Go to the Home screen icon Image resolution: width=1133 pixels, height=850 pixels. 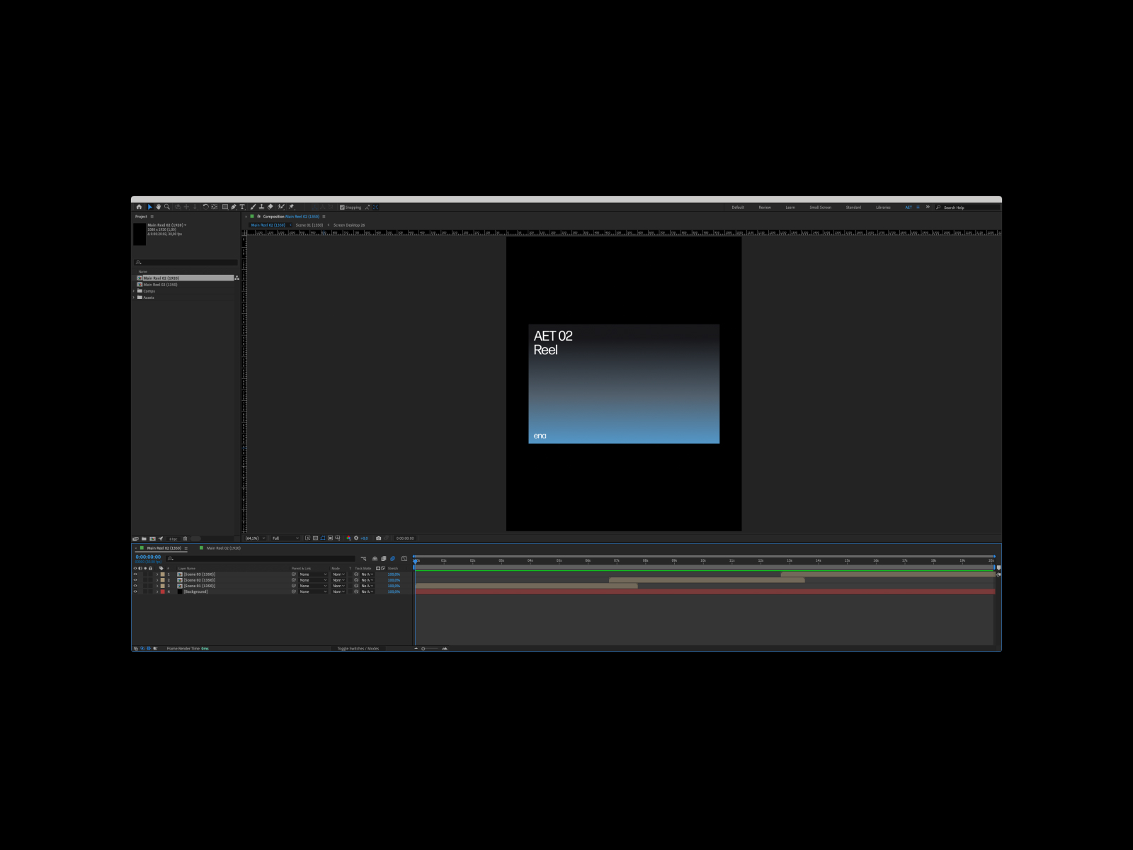[139, 207]
